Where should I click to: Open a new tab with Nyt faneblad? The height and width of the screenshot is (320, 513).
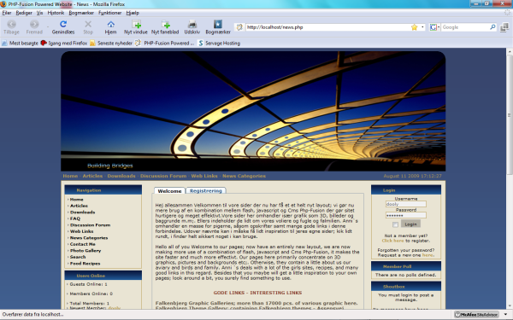tap(165, 24)
